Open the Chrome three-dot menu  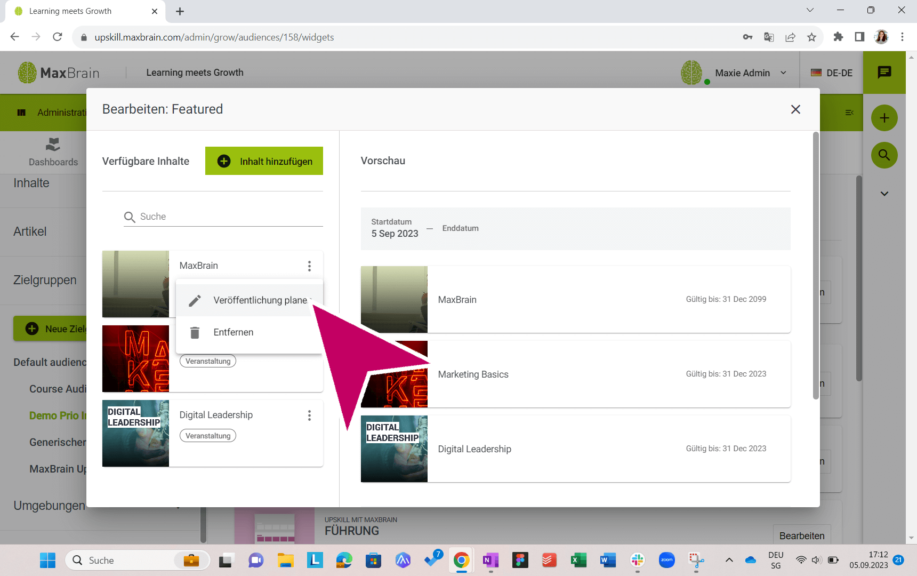click(x=902, y=37)
